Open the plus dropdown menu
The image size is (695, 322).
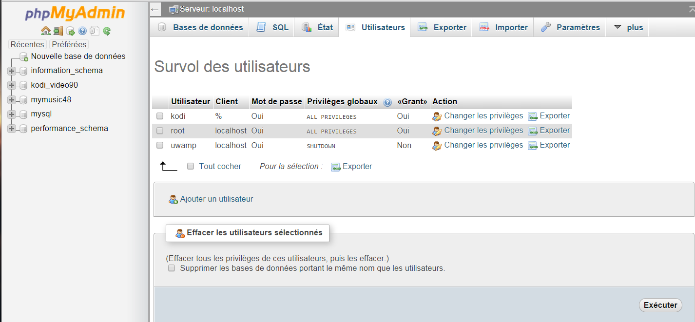pos(628,27)
